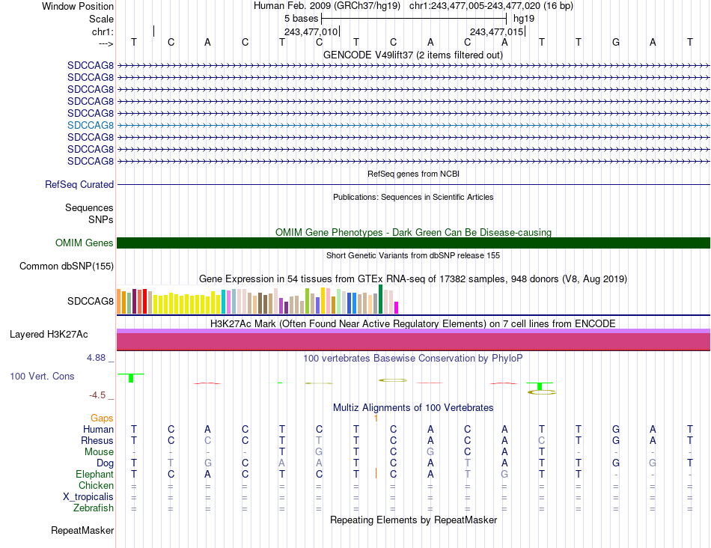
Task: Click 'Short Genetic Variants from dbSNP release 155'
Action: coord(413,255)
